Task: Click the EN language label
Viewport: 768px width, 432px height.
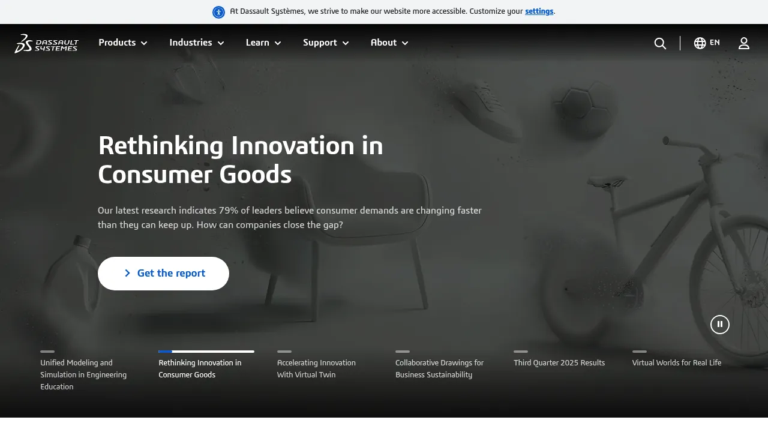Action: tap(715, 43)
